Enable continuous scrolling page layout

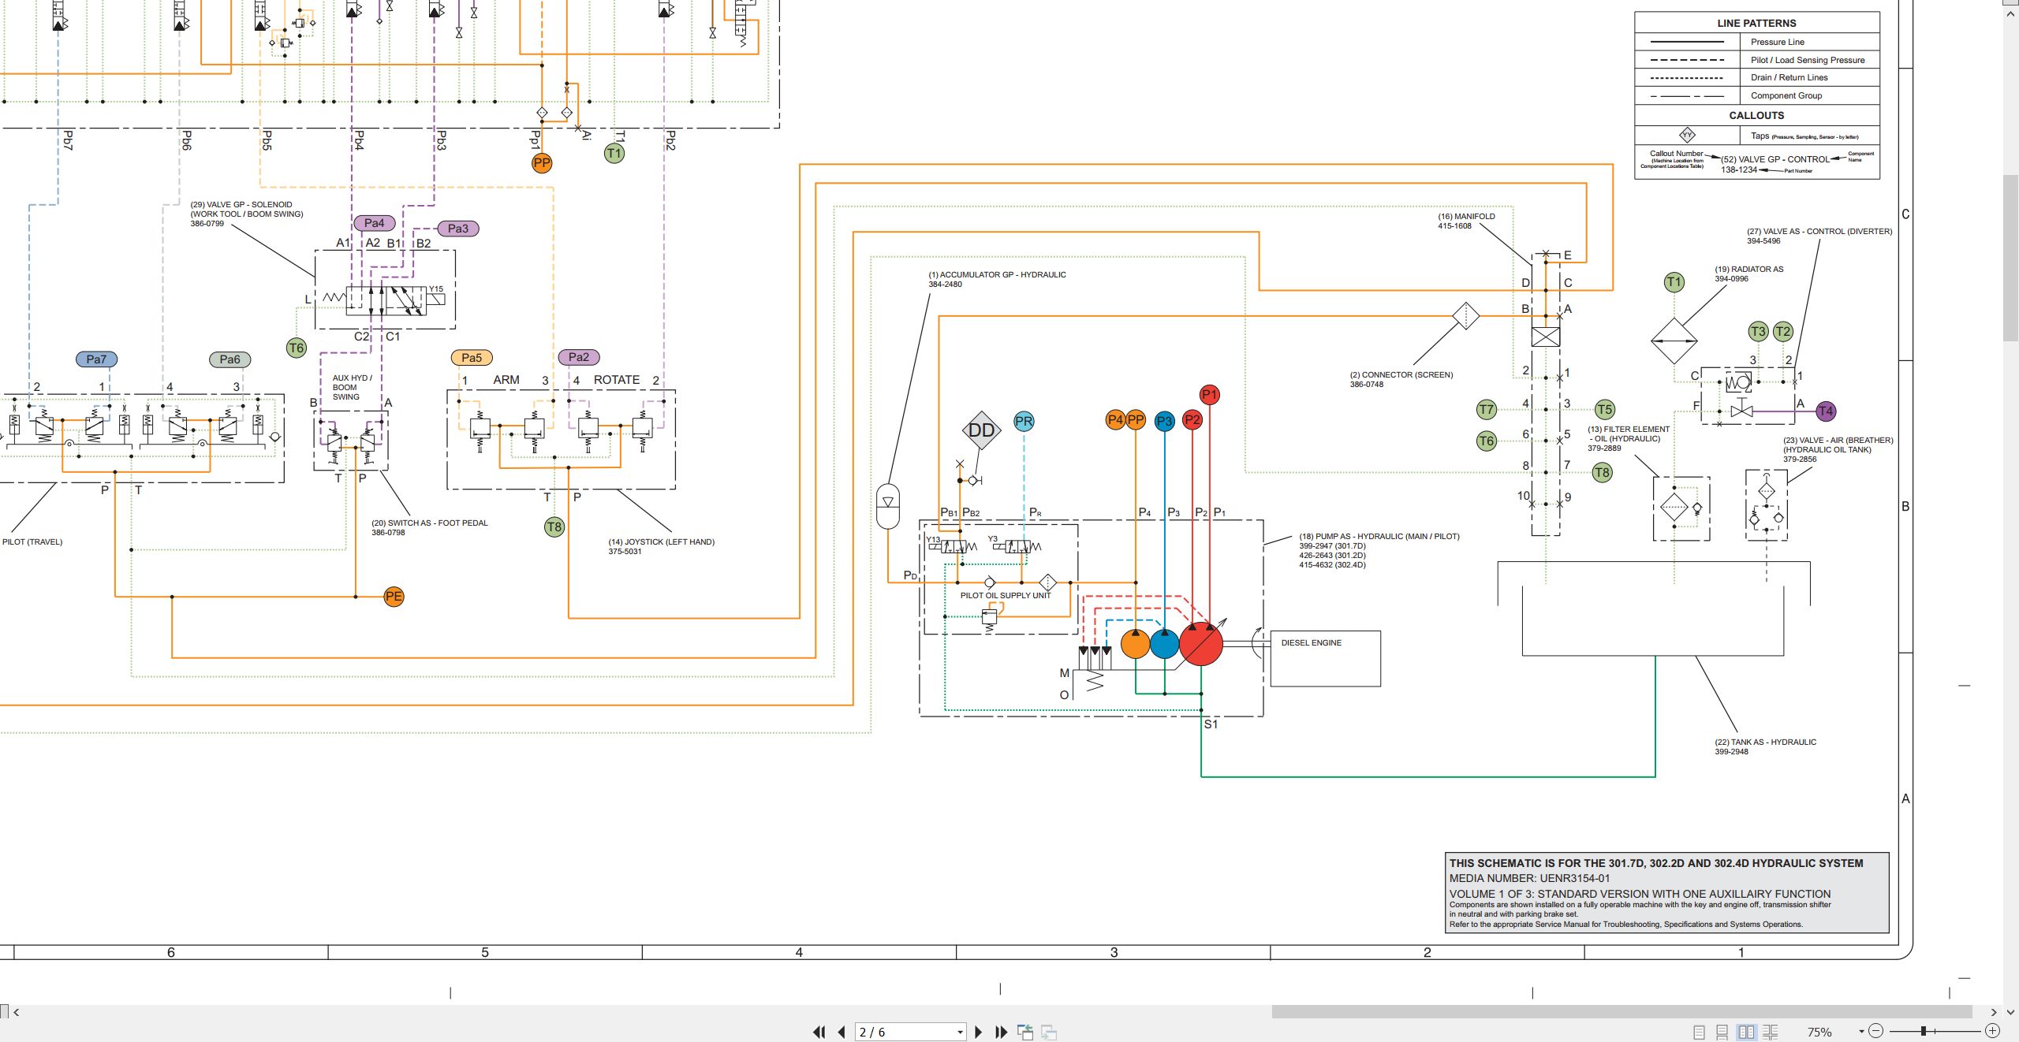[1722, 1032]
